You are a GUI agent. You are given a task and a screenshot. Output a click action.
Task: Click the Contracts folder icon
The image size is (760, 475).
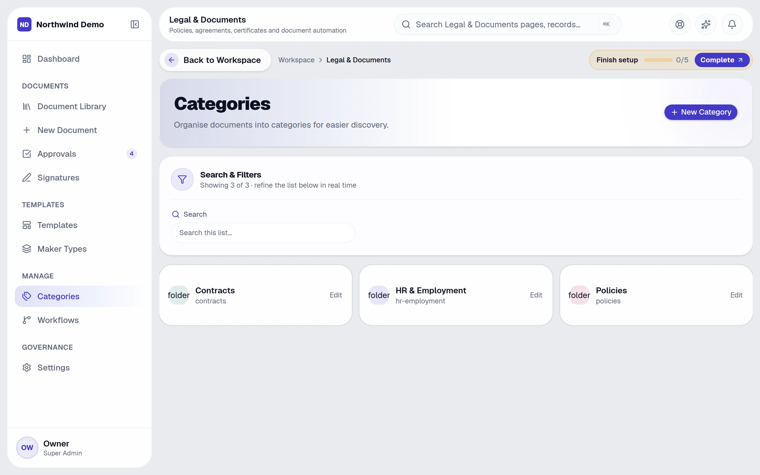[x=179, y=295]
